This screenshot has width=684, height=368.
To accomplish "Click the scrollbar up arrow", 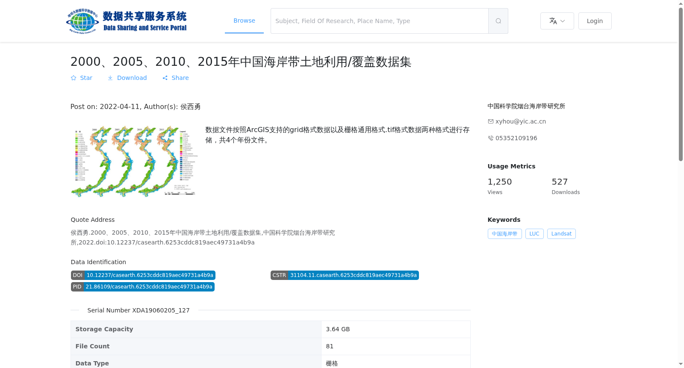I will 681,3.
